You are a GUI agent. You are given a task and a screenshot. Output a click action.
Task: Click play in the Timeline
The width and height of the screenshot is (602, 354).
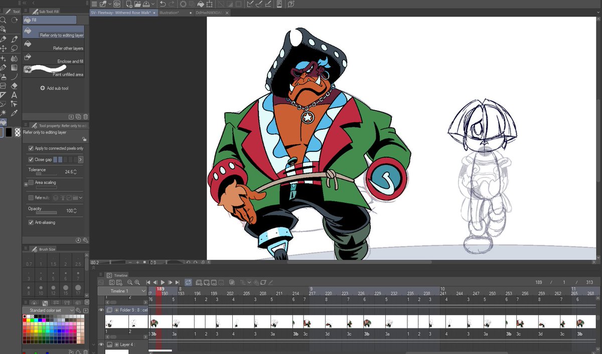[163, 282]
